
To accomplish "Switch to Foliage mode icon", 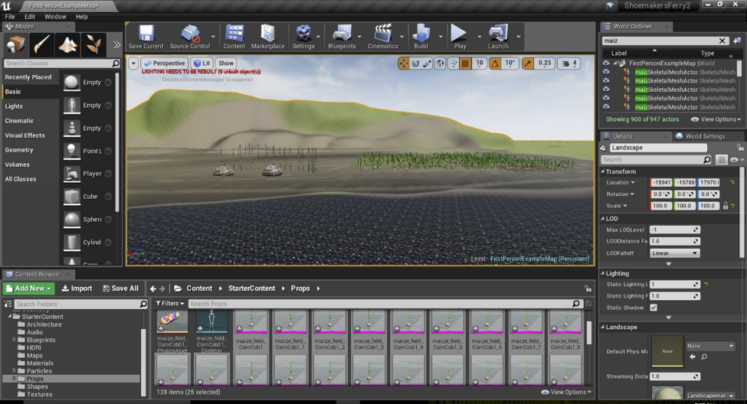I will 93,44.
